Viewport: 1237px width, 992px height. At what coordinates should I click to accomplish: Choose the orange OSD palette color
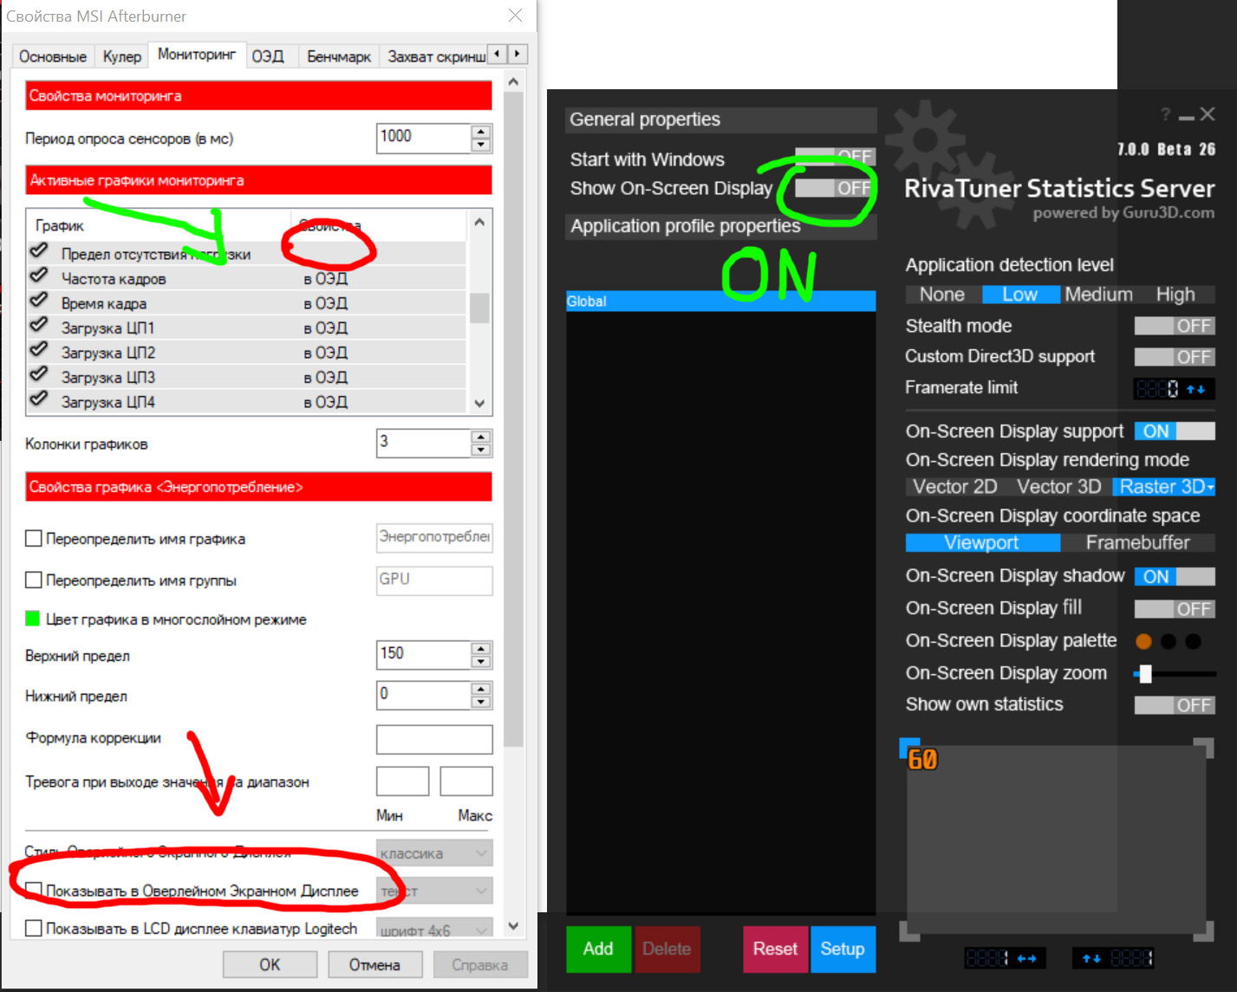click(1143, 642)
